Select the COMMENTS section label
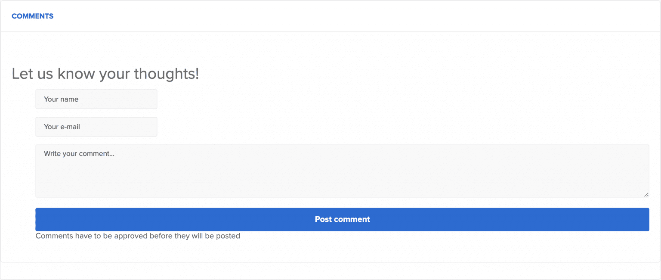The image size is (661, 280). (x=32, y=16)
